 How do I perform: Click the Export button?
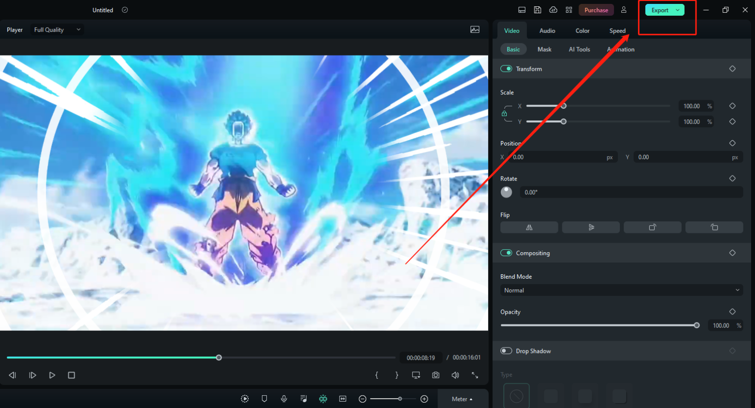(x=661, y=9)
